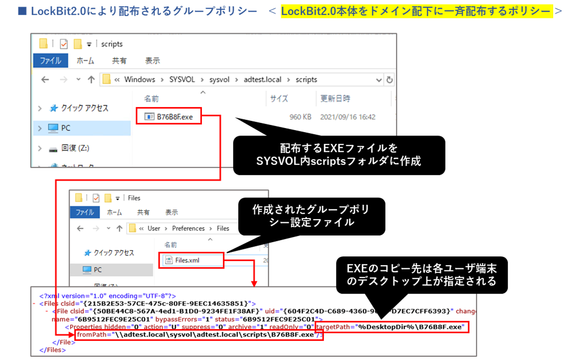Viewport: 571px width, 363px height.
Task: Click the address bar folder icon in scripts window
Action: [x=107, y=79]
